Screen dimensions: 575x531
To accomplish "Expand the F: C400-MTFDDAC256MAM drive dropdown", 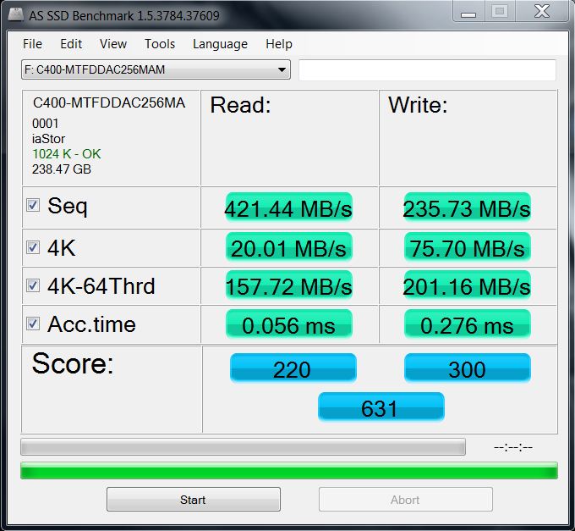I will click(x=156, y=69).
